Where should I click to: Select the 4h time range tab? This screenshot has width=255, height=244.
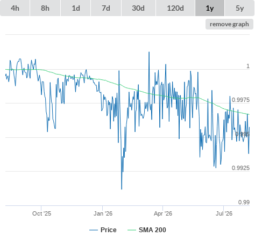click(15, 8)
